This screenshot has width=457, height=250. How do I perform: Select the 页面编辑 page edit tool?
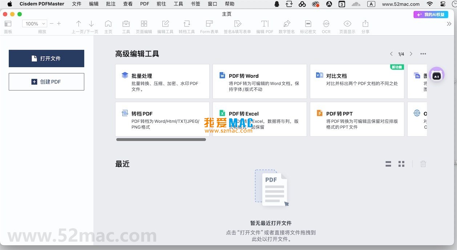tap(144, 24)
